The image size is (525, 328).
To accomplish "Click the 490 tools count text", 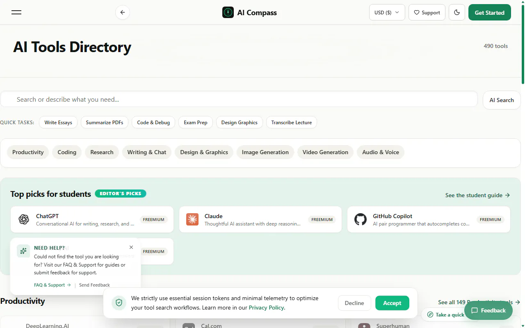I will click(495, 46).
